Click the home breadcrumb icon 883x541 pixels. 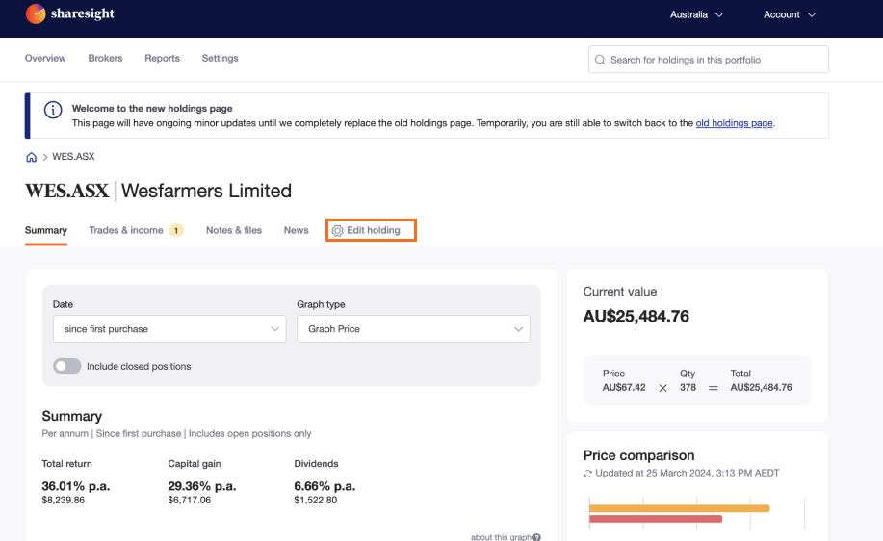click(32, 157)
